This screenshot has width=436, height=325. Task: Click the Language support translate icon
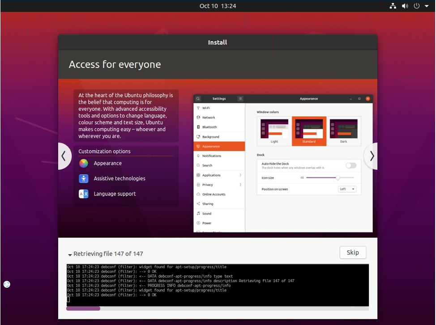point(83,194)
